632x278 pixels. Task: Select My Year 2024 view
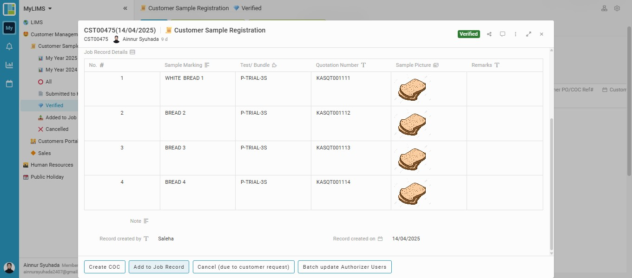coord(57,70)
